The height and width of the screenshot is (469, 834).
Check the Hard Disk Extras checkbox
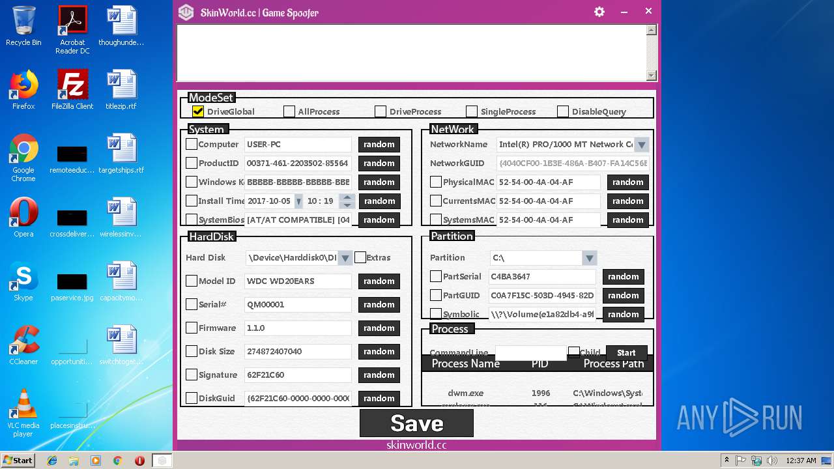(x=360, y=257)
